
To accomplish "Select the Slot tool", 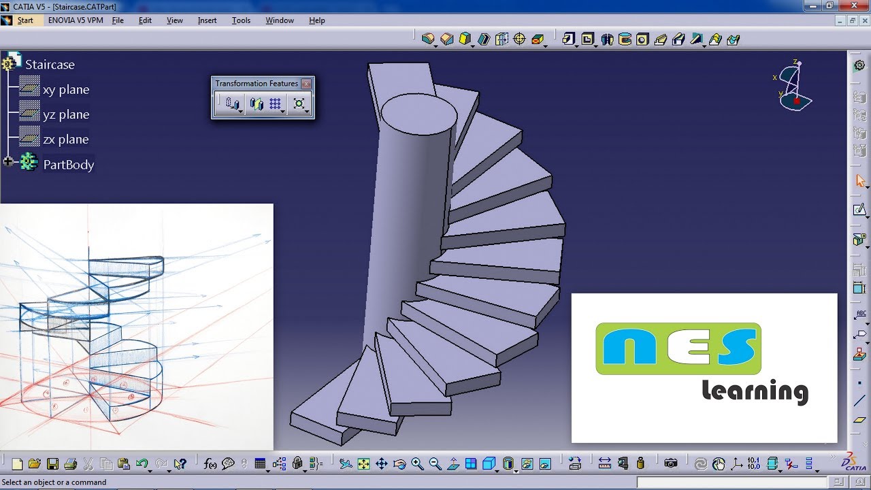I will pos(678,39).
